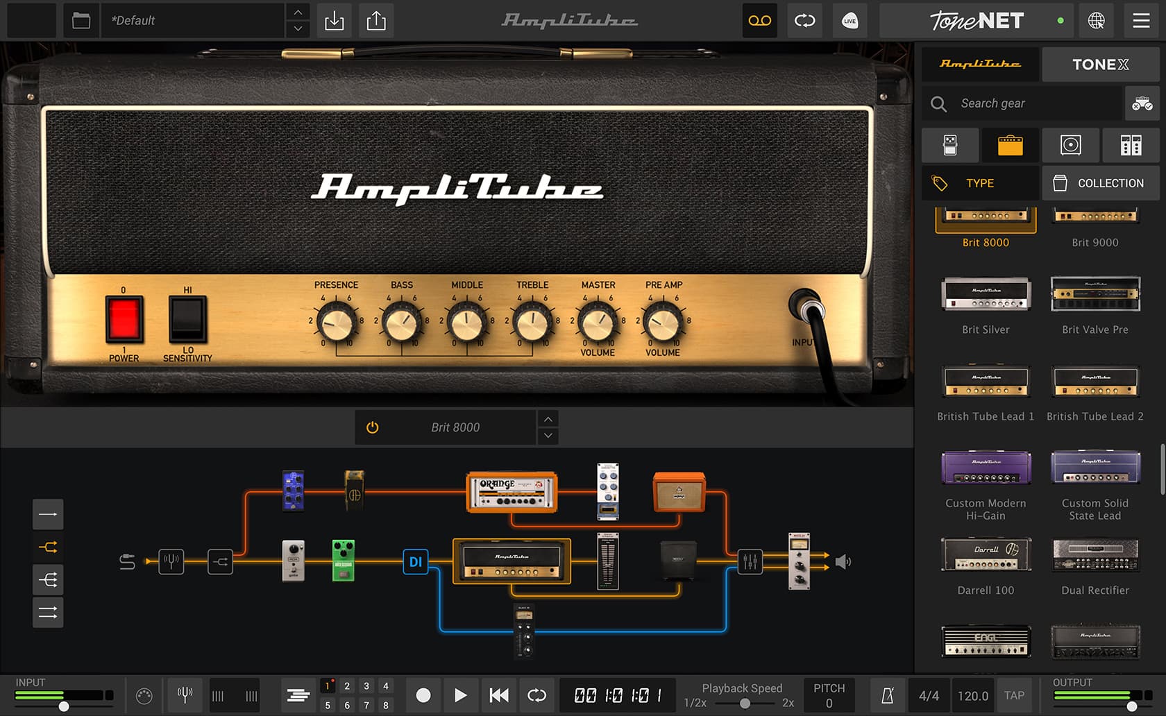Switch the HI/LO SENSITIVITY switch
This screenshot has width=1166, height=716.
pos(186,318)
